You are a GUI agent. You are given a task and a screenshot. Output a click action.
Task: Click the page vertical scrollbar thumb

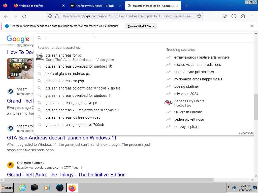pyautogui.click(x=256, y=107)
